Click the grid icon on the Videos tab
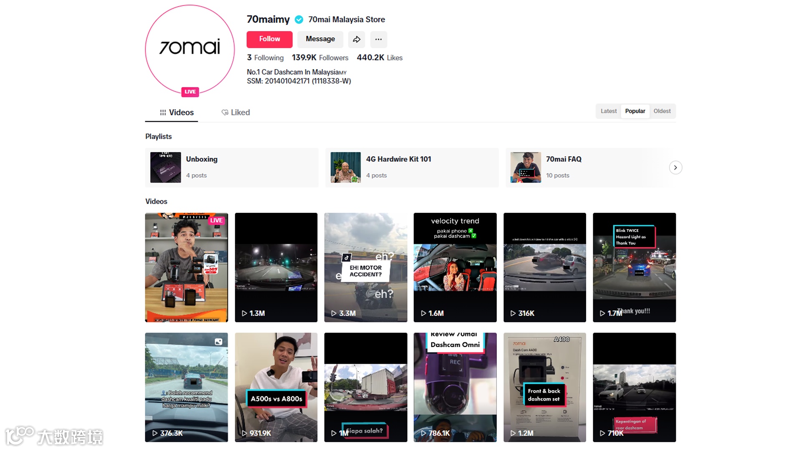The image size is (801, 450). click(163, 112)
